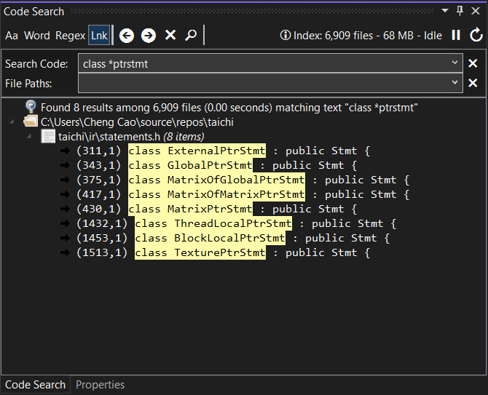Toggle the Regex search option
The image size is (488, 395).
70,36
